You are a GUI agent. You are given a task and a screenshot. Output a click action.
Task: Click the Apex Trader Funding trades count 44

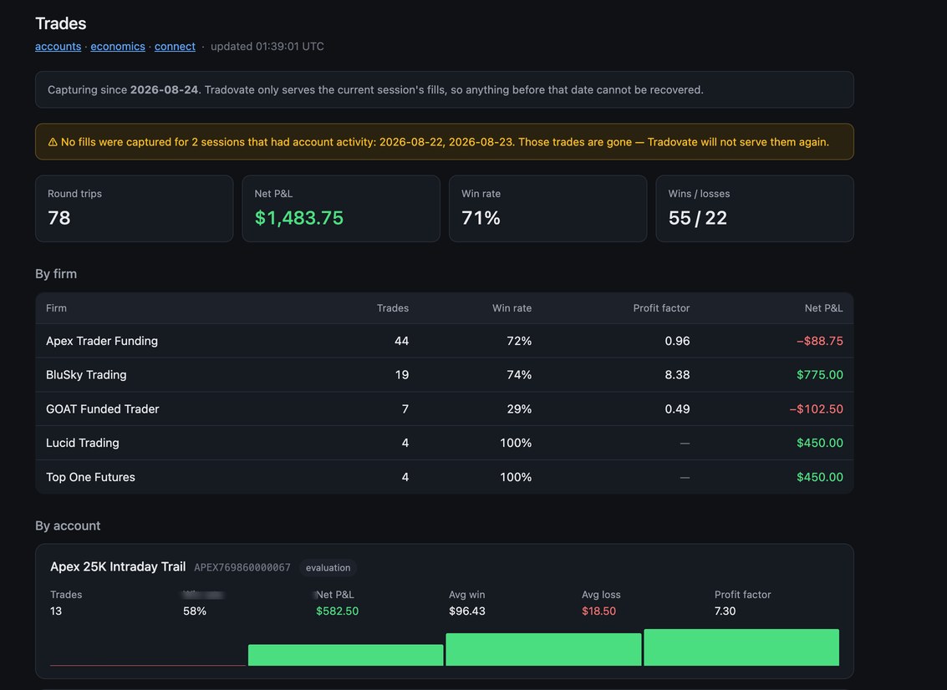point(402,341)
